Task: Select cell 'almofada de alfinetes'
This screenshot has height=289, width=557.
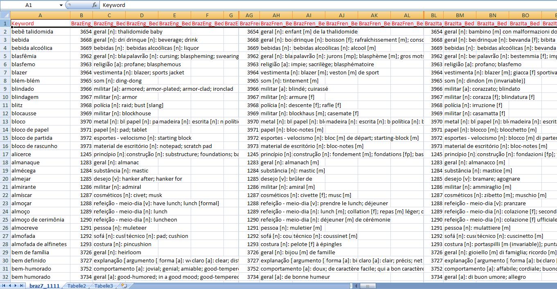Action: point(40,244)
